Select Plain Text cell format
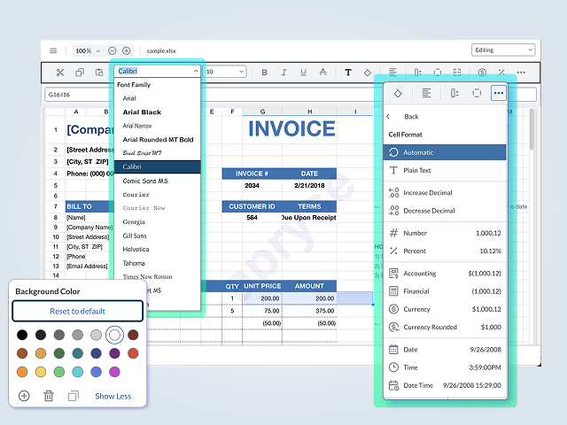The height and width of the screenshot is (425, 567). (445, 170)
